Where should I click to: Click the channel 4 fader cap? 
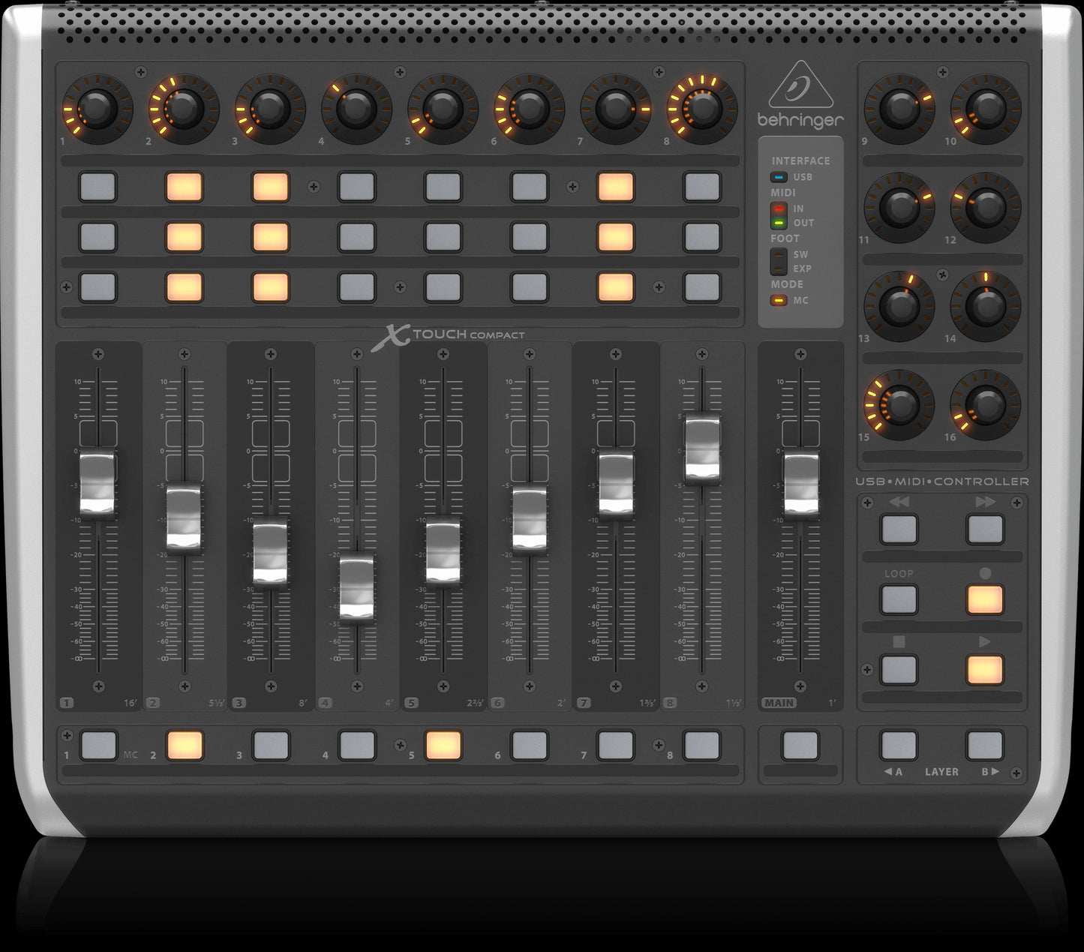point(357,588)
